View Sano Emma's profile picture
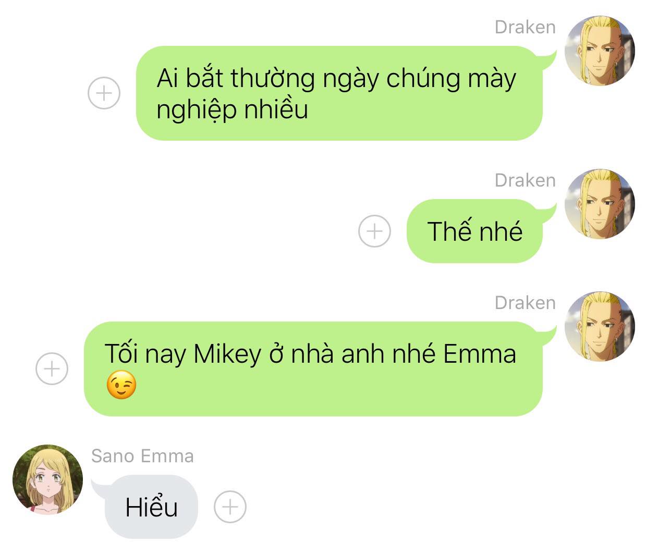The height and width of the screenshot is (542, 646). [47, 480]
